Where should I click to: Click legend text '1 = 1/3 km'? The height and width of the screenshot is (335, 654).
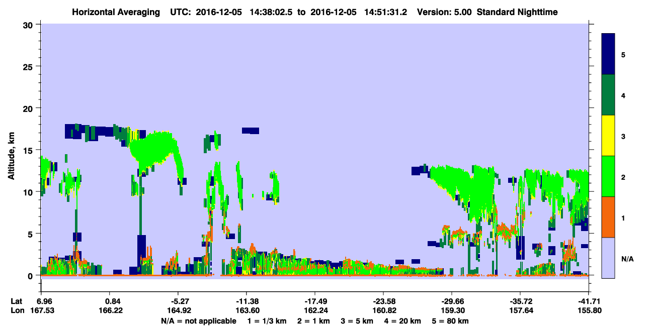click(267, 320)
